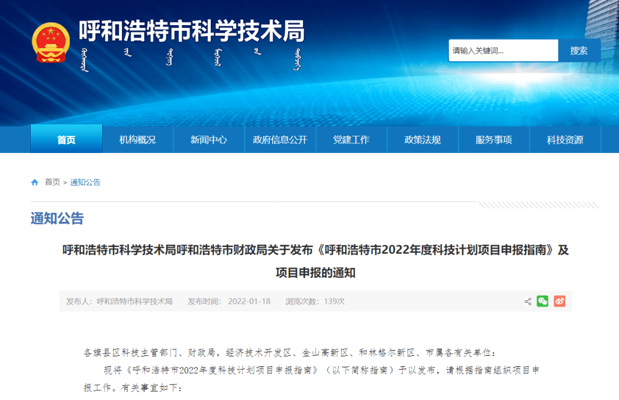The image size is (619, 400).
Task: Share the article via the Weibo icon
Action: tap(559, 301)
